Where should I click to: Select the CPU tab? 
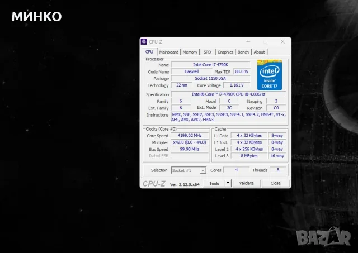(149, 52)
